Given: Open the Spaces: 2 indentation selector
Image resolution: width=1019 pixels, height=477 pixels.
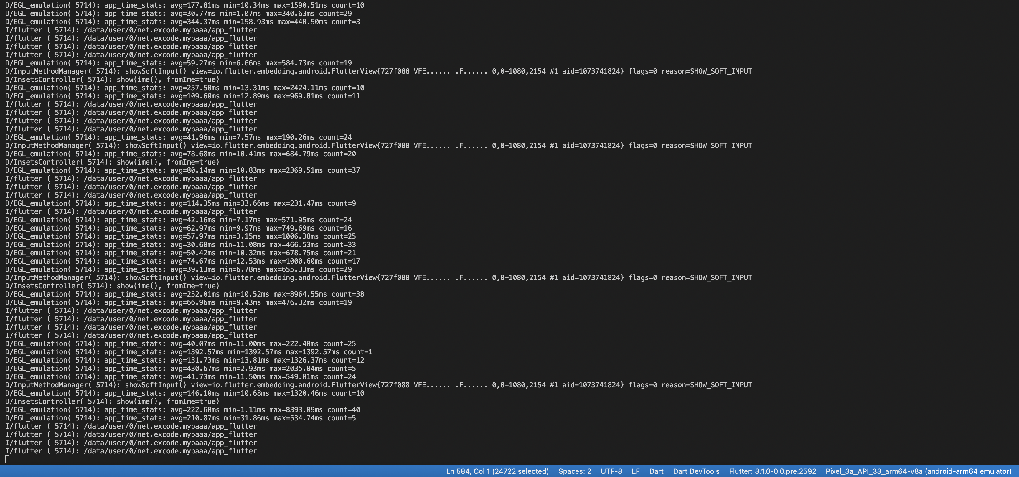Looking at the screenshot, I should (574, 471).
